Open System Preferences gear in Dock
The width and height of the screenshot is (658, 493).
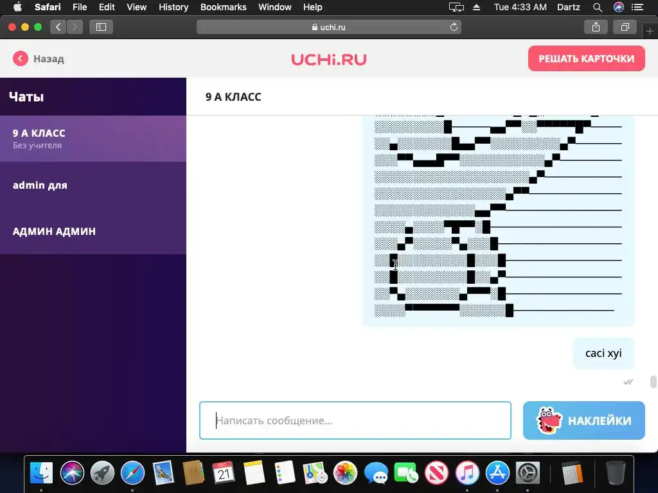(528, 473)
